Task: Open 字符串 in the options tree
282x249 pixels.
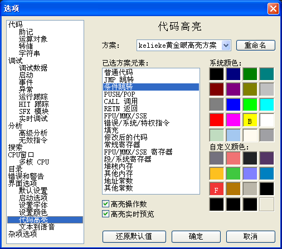Action: click(30, 53)
